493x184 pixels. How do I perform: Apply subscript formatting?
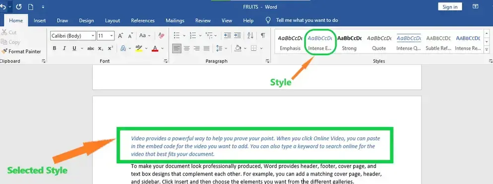click(x=100, y=49)
